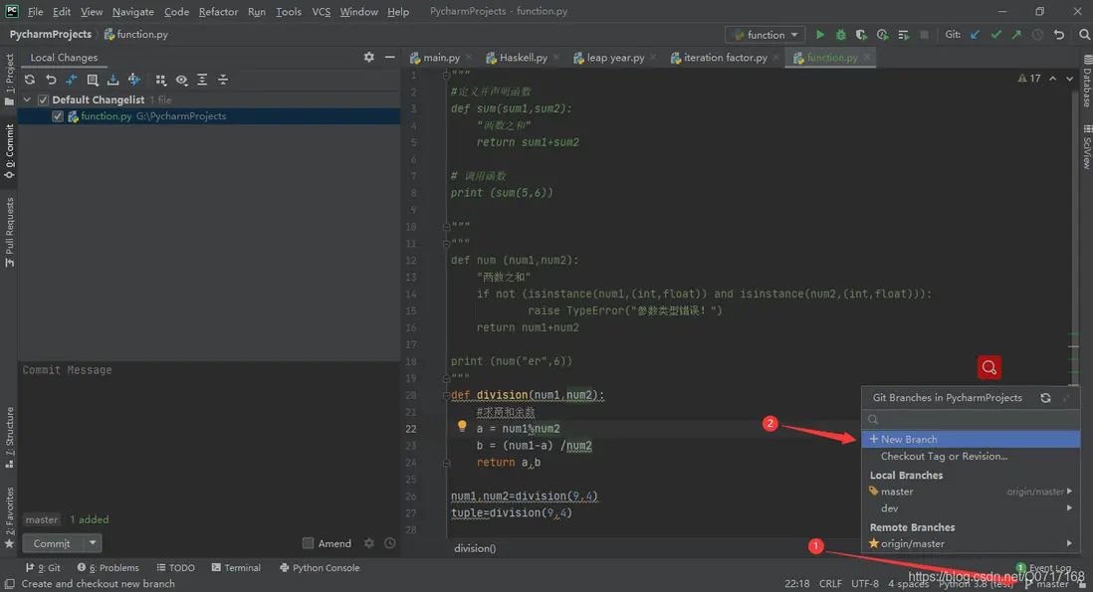Open the commit message history clock icon
This screenshot has height=592, width=1093.
(390, 543)
